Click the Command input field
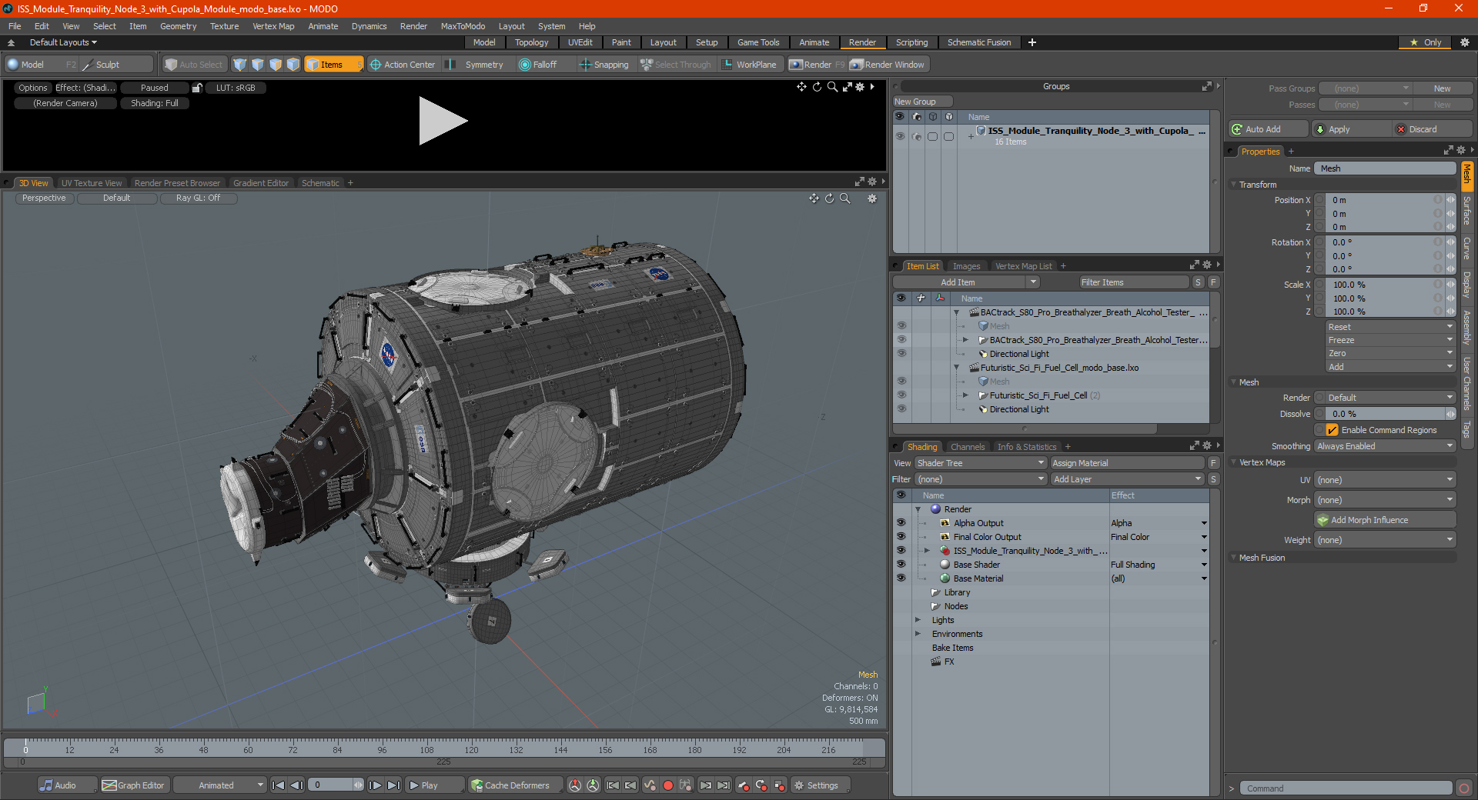Image resolution: width=1478 pixels, height=800 pixels. point(1346,788)
